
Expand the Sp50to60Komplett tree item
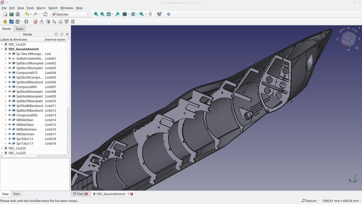point(5,92)
